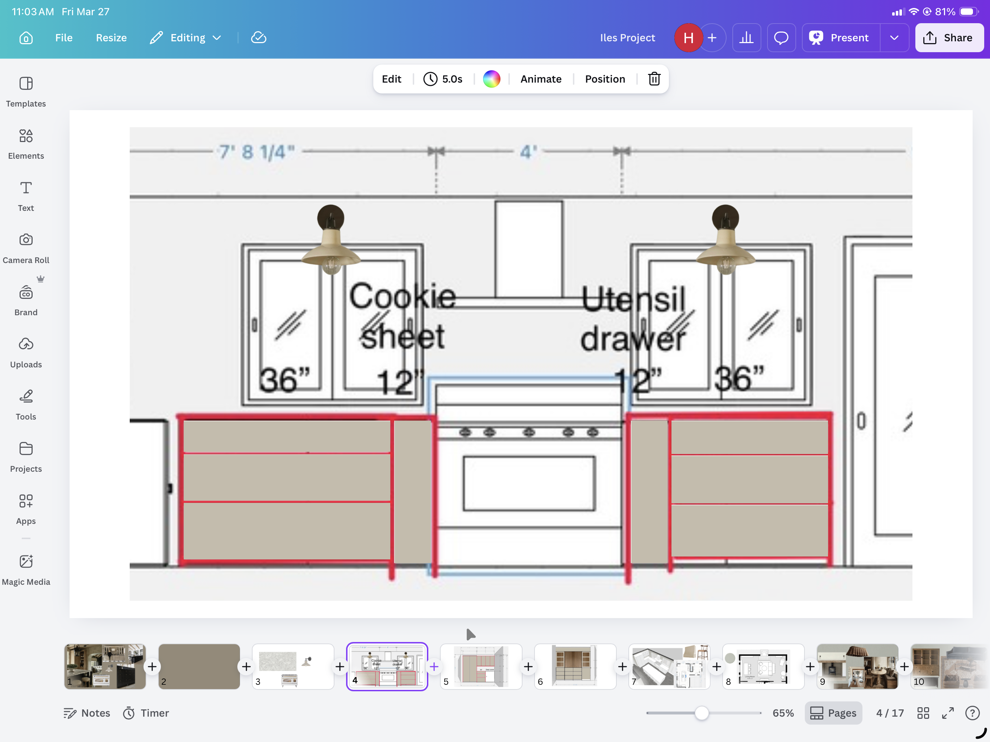Click the Animate button
This screenshot has height=742, width=990.
coord(541,79)
